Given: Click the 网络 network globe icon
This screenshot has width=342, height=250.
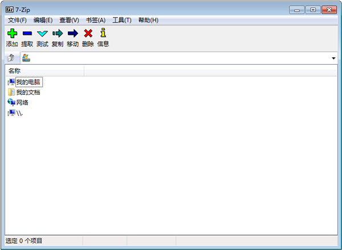Looking at the screenshot, I should 11,102.
